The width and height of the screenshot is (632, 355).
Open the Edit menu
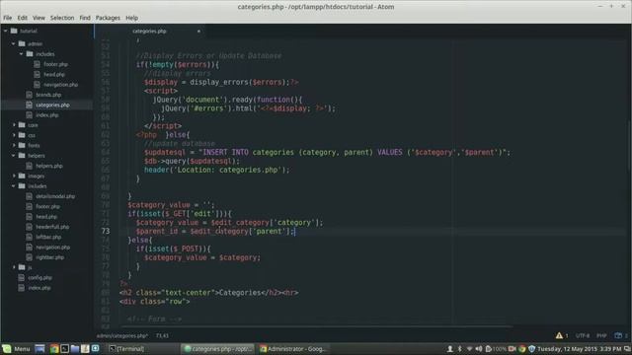pos(22,18)
